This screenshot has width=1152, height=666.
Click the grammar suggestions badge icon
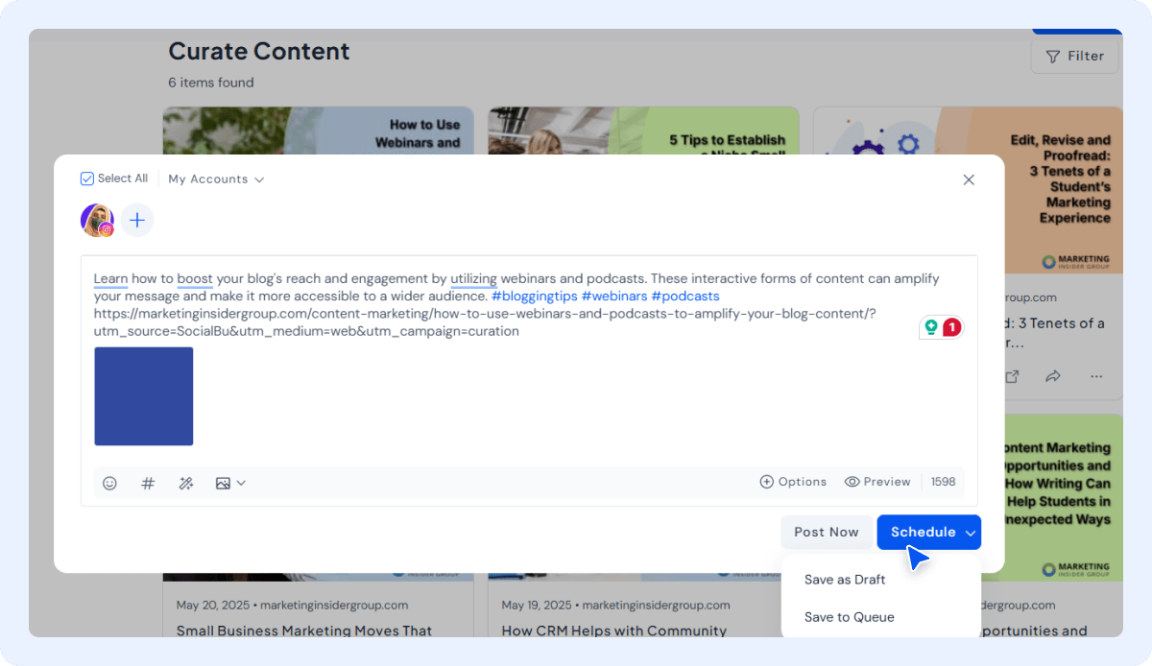click(941, 327)
